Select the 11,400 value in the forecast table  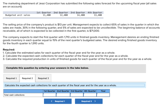47,15
